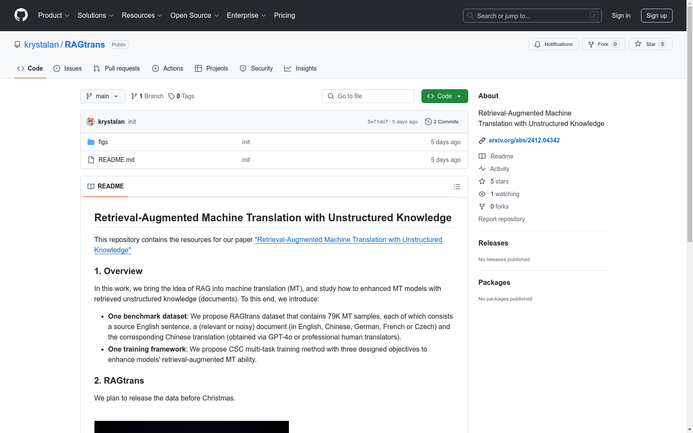The width and height of the screenshot is (693, 433).
Task: Click the init commit message for figs
Action: coord(246,142)
